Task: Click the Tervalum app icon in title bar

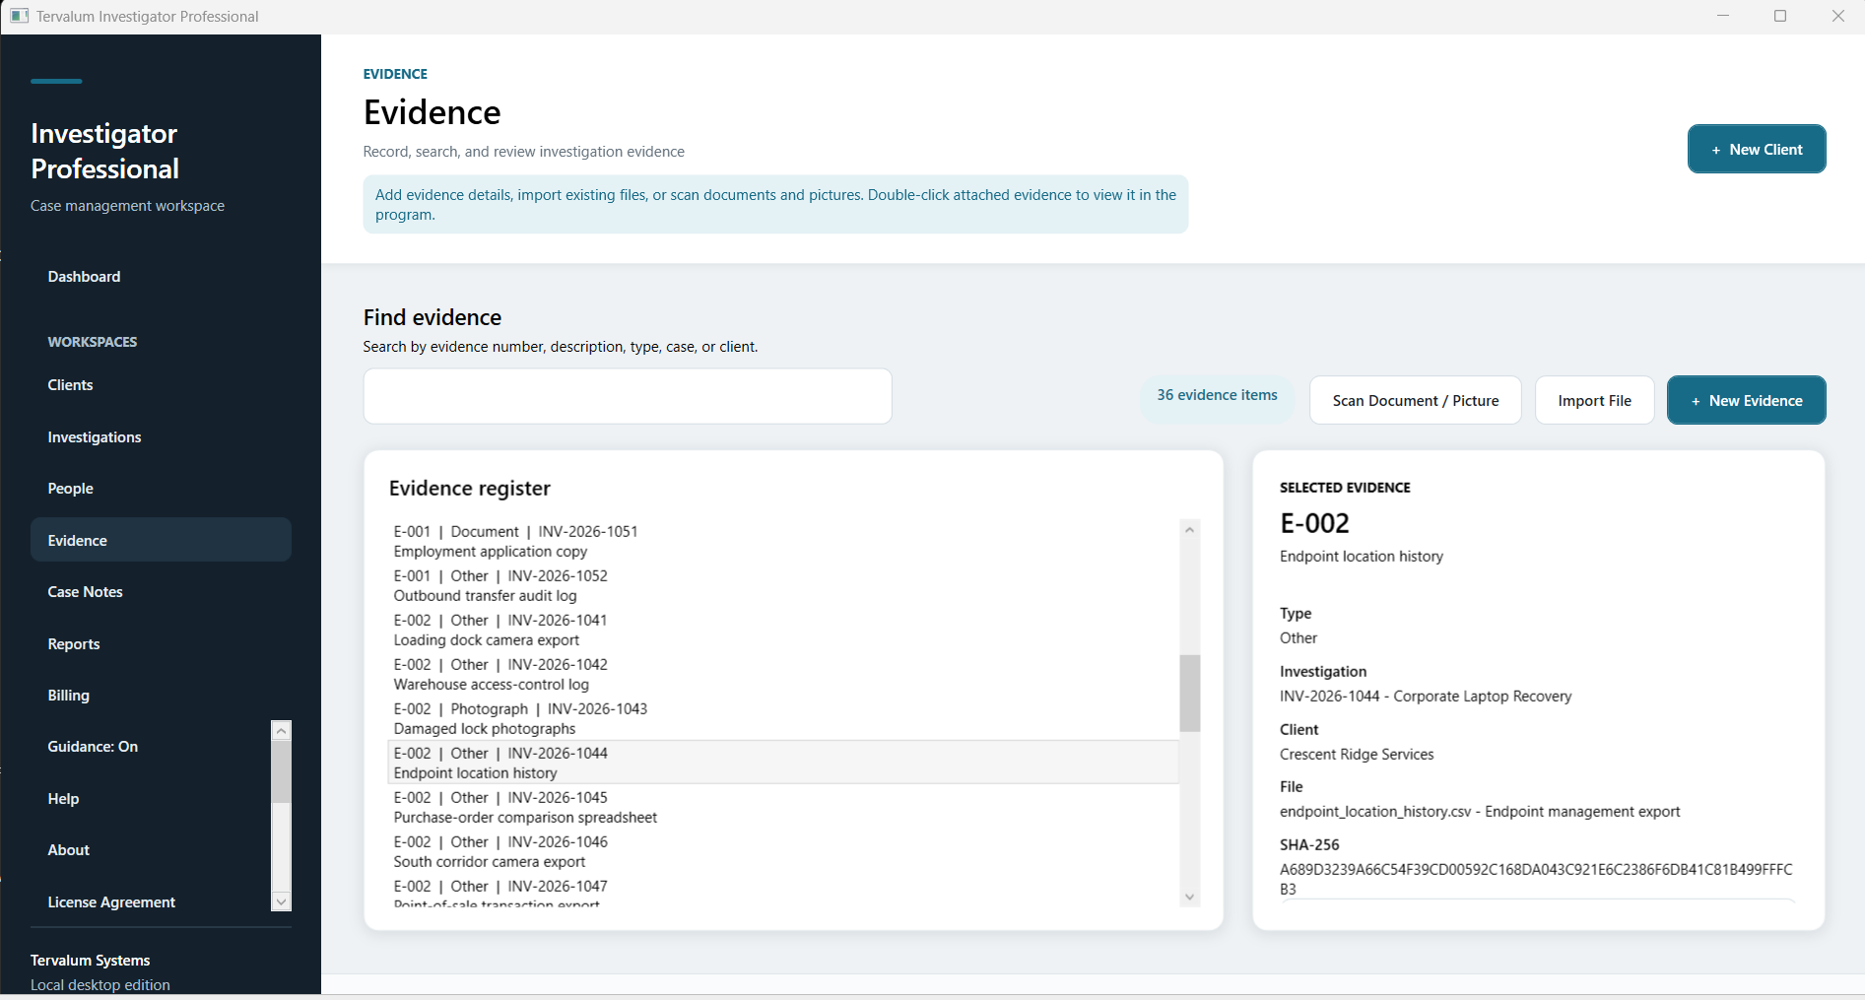Action: pos(19,16)
